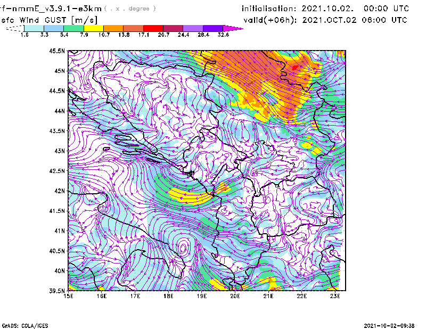The height and width of the screenshot is (329, 426).
Task: Click the dashed white arrow below 1.6
Action: point(15,28)
